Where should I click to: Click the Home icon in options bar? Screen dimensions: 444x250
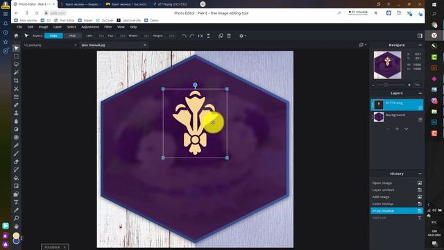click(16, 35)
